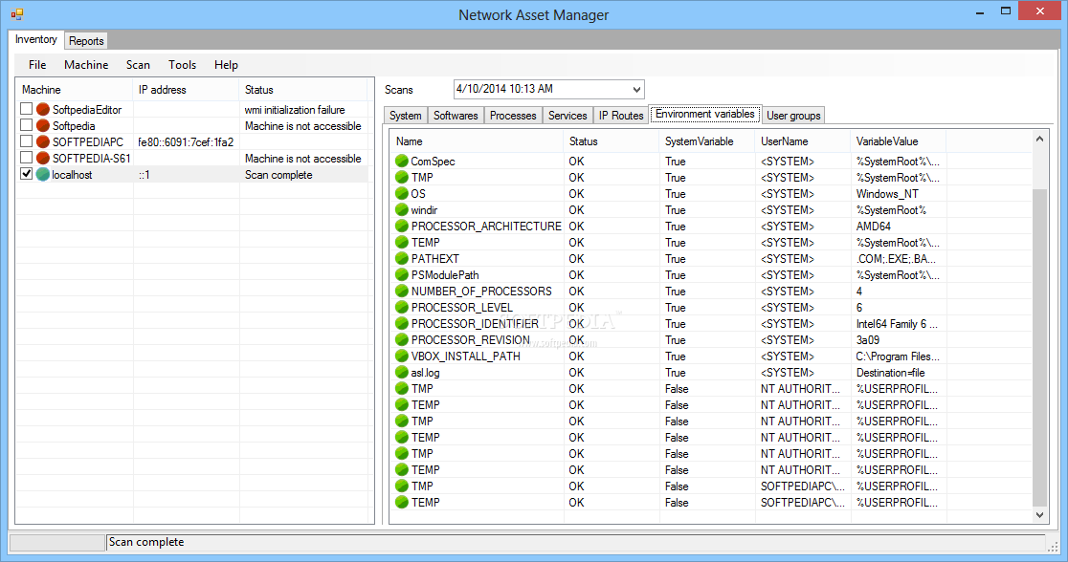Select the Intel64 Family 6 value cell
1068x562 pixels.
pos(897,324)
